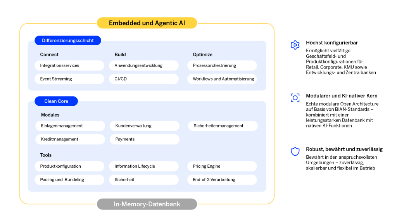Click the Modularer und KI-nativer Kern heading
397x223 pixels.
pyautogui.click(x=342, y=96)
